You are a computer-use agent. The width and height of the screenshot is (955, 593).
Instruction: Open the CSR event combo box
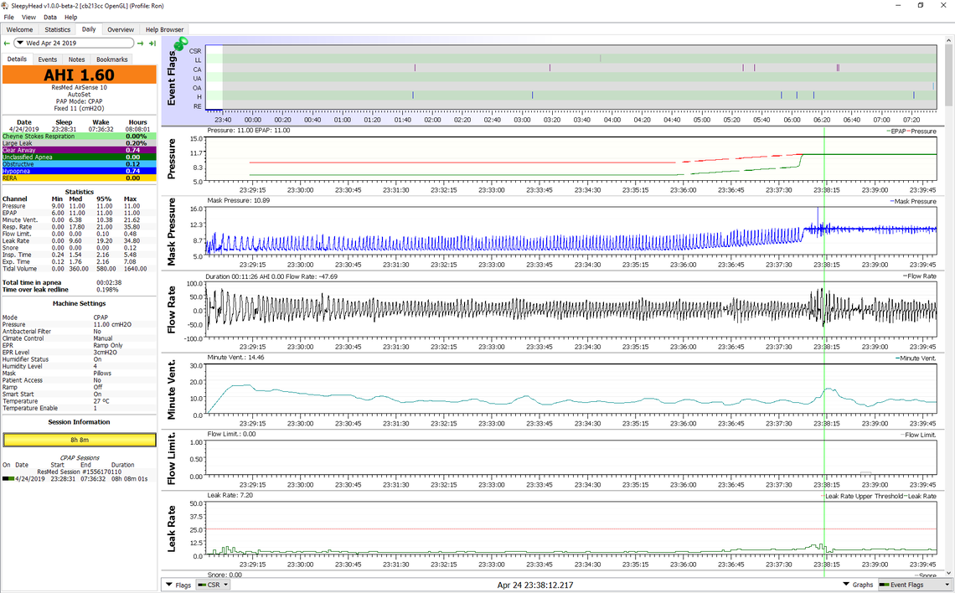click(x=213, y=585)
